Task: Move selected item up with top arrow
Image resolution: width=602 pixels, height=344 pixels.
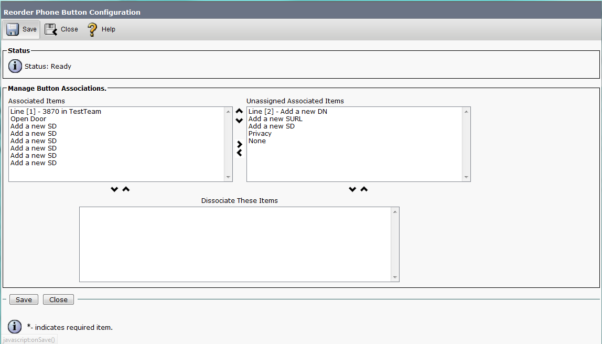Action: coord(240,111)
